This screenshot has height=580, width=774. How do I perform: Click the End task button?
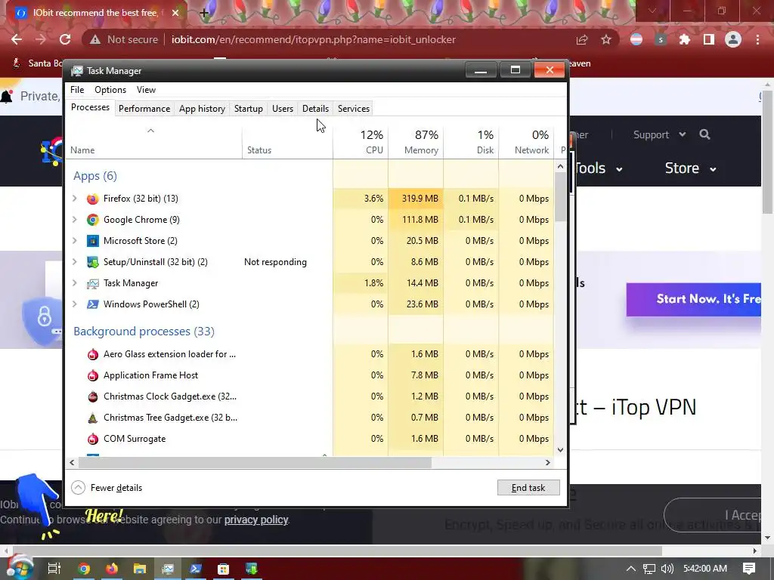point(528,488)
